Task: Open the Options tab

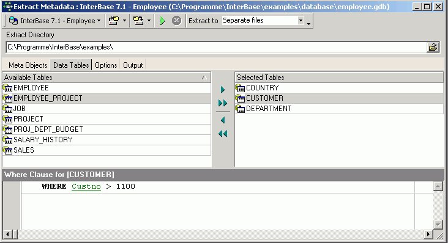Action: click(x=106, y=65)
